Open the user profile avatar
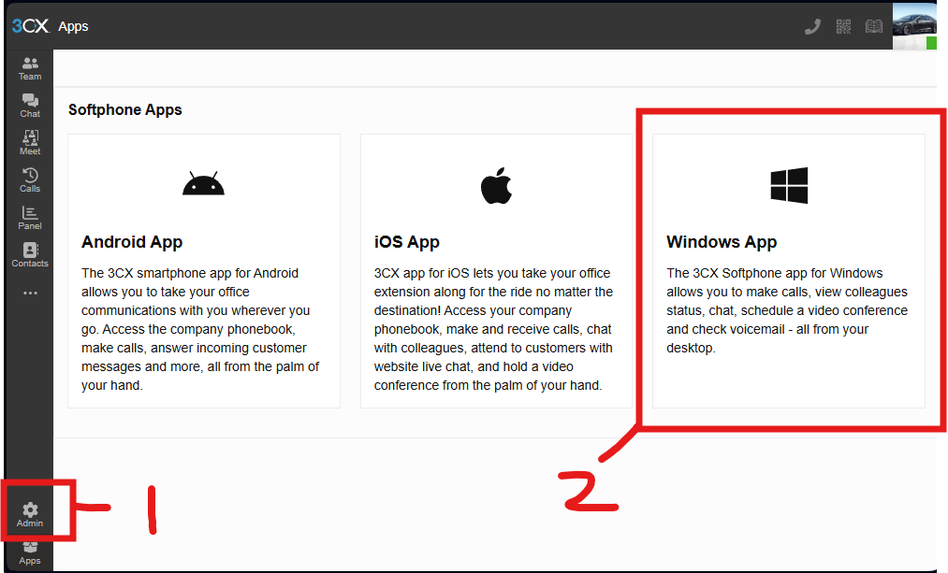This screenshot has width=948, height=573. point(914,26)
